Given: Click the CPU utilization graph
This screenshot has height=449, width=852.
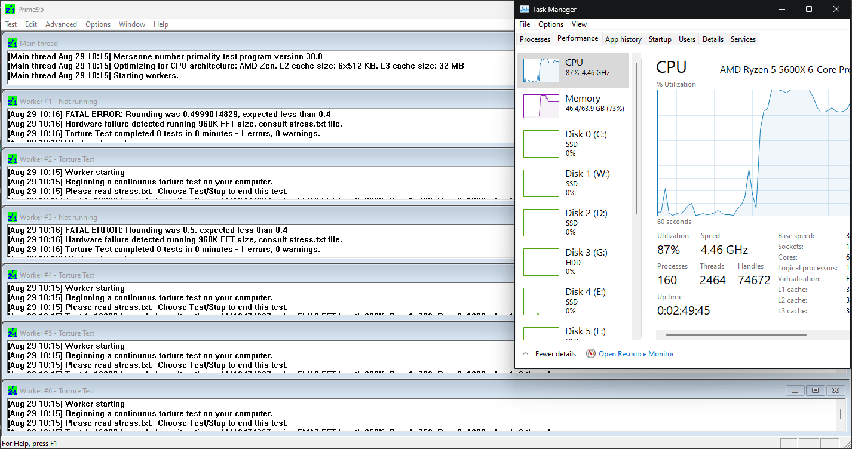Looking at the screenshot, I should (753, 152).
